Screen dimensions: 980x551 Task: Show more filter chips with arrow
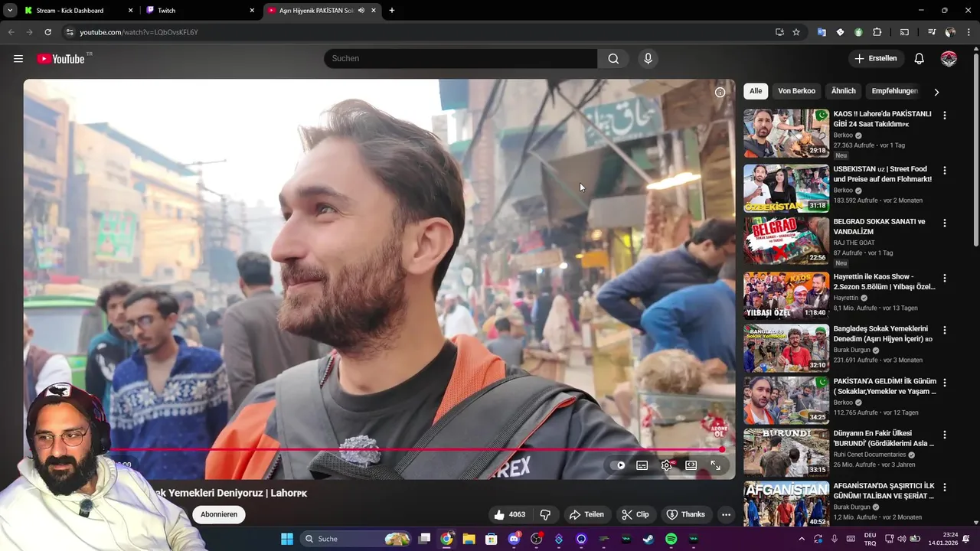(936, 92)
